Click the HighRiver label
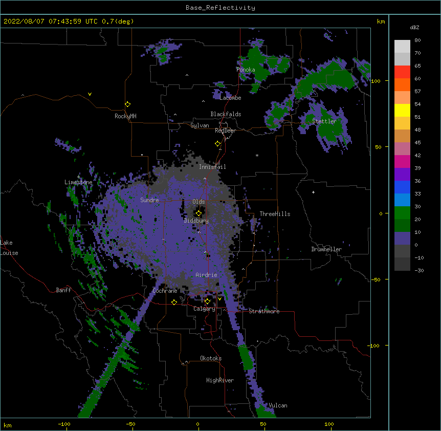 click(x=220, y=380)
